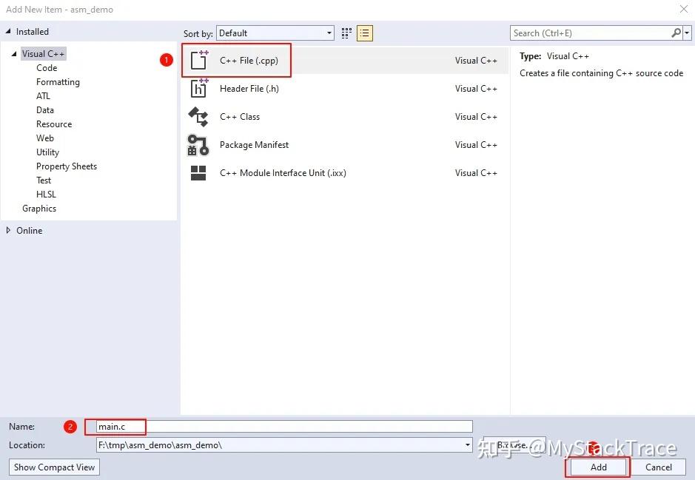695x480 pixels.
Task: Select the Graphics category
Action: (39, 209)
